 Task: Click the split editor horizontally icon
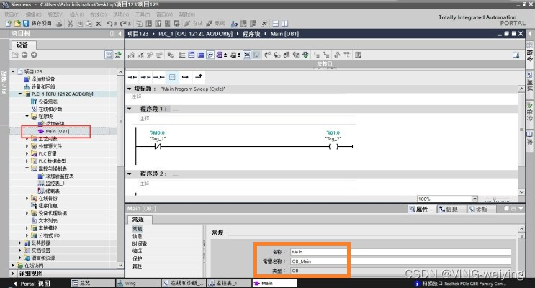click(x=275, y=24)
